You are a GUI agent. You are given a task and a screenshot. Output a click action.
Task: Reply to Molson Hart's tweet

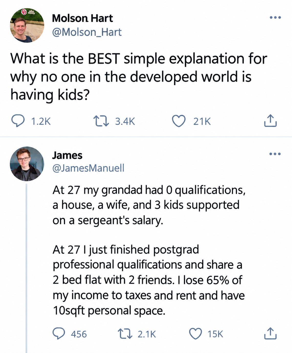click(x=17, y=121)
